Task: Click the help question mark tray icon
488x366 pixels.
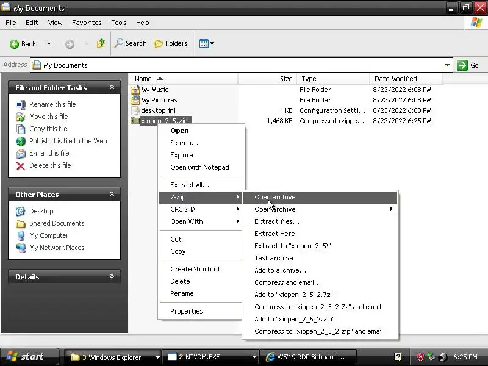Action: tap(398, 357)
